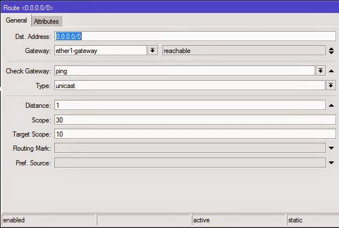Screen dimensions: 339x228
Task: Collapse the Check Gateway field
Action: pyautogui.click(x=331, y=71)
